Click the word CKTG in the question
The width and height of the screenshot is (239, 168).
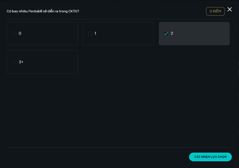tap(74, 11)
